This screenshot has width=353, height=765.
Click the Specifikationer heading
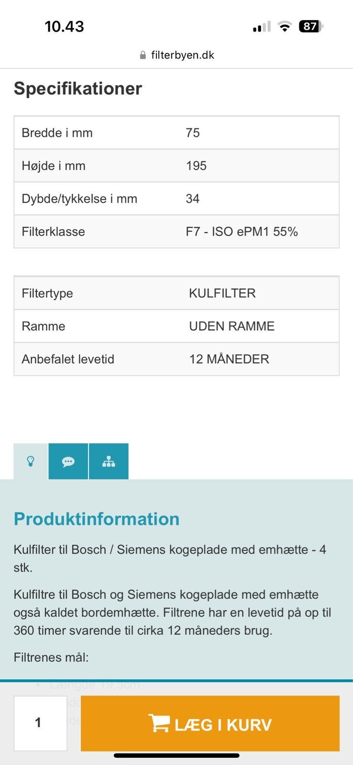[x=78, y=88]
